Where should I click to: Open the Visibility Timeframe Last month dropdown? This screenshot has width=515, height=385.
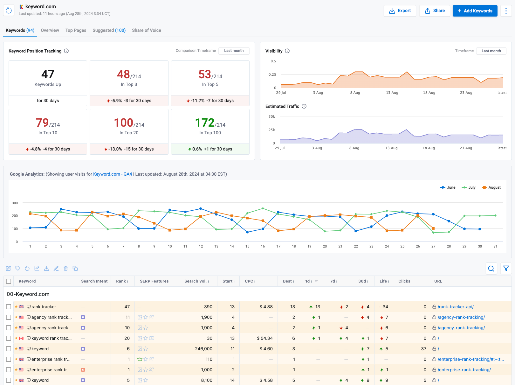pos(491,51)
